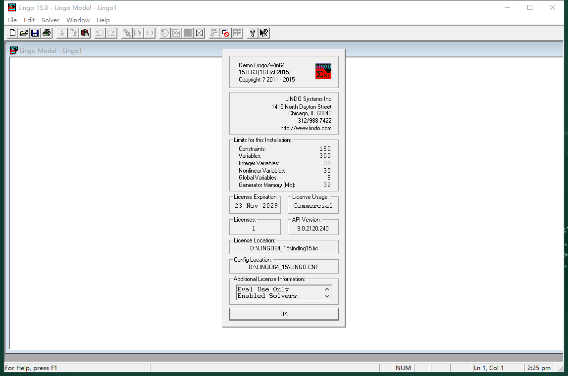Screen dimensions: 568x376
Task: Select the Variables limit value 300
Action: coord(325,156)
